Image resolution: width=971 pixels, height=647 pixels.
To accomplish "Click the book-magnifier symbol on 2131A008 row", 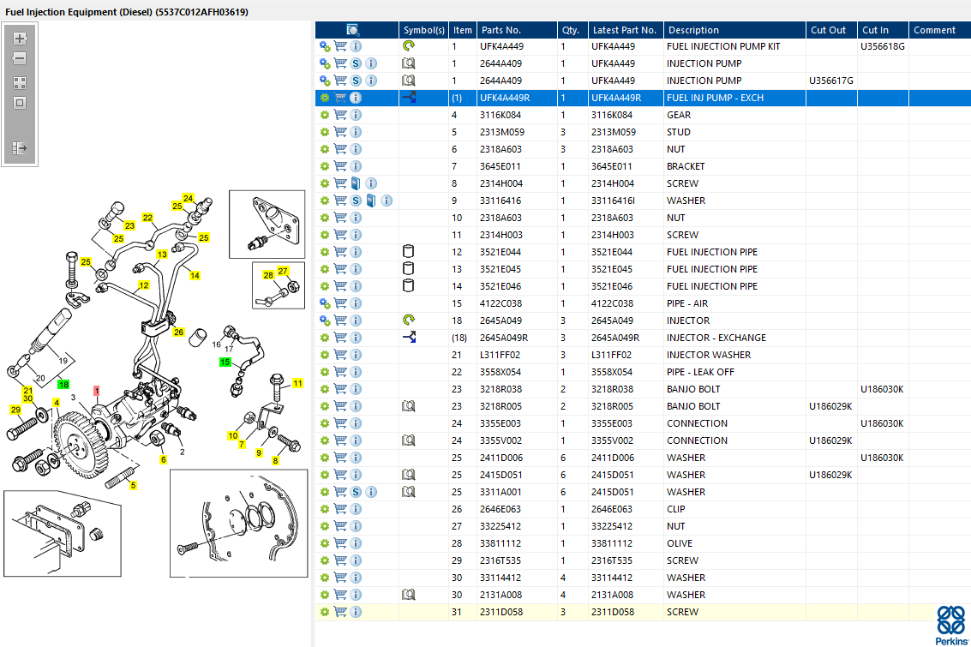I will [x=409, y=595].
